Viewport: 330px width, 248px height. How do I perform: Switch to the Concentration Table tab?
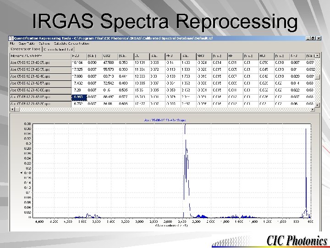pos(26,49)
